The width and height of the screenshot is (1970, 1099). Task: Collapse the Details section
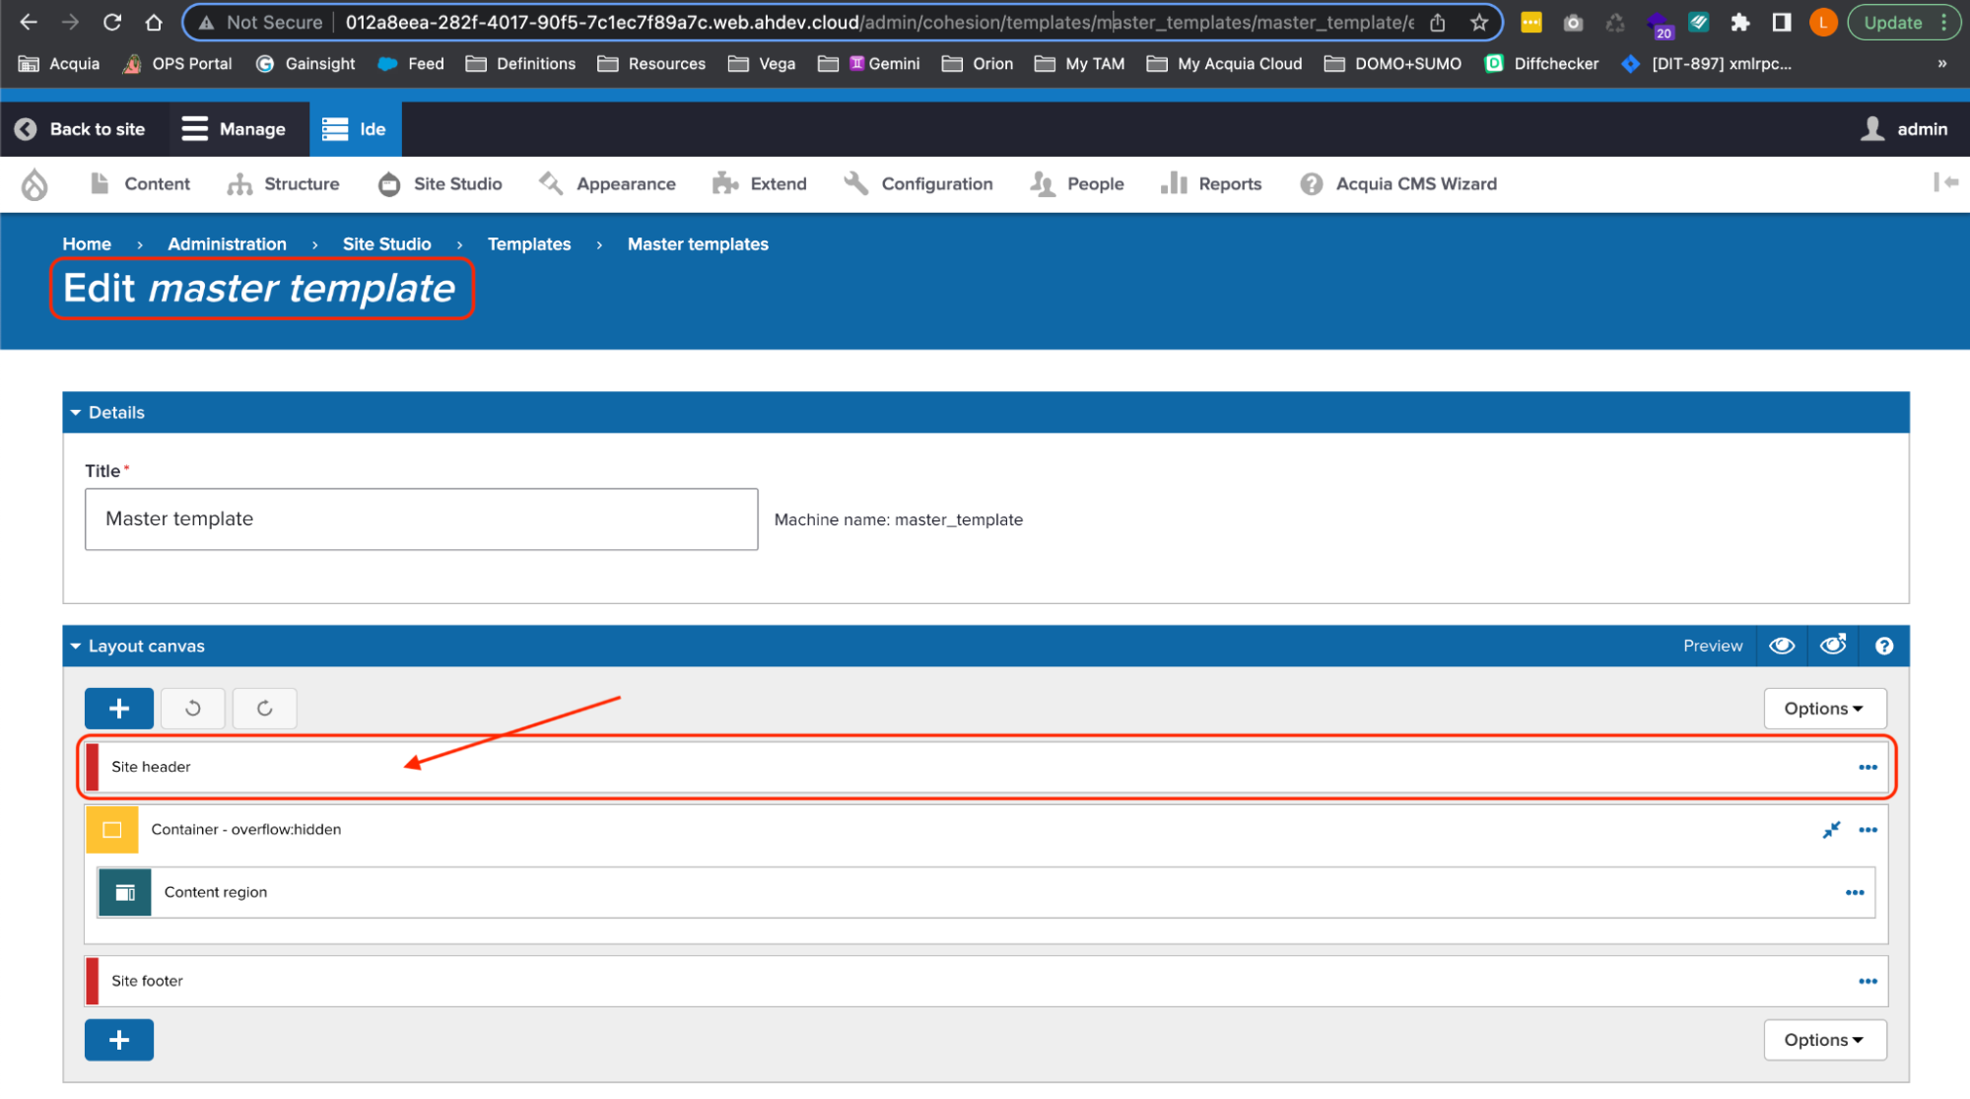coord(76,413)
